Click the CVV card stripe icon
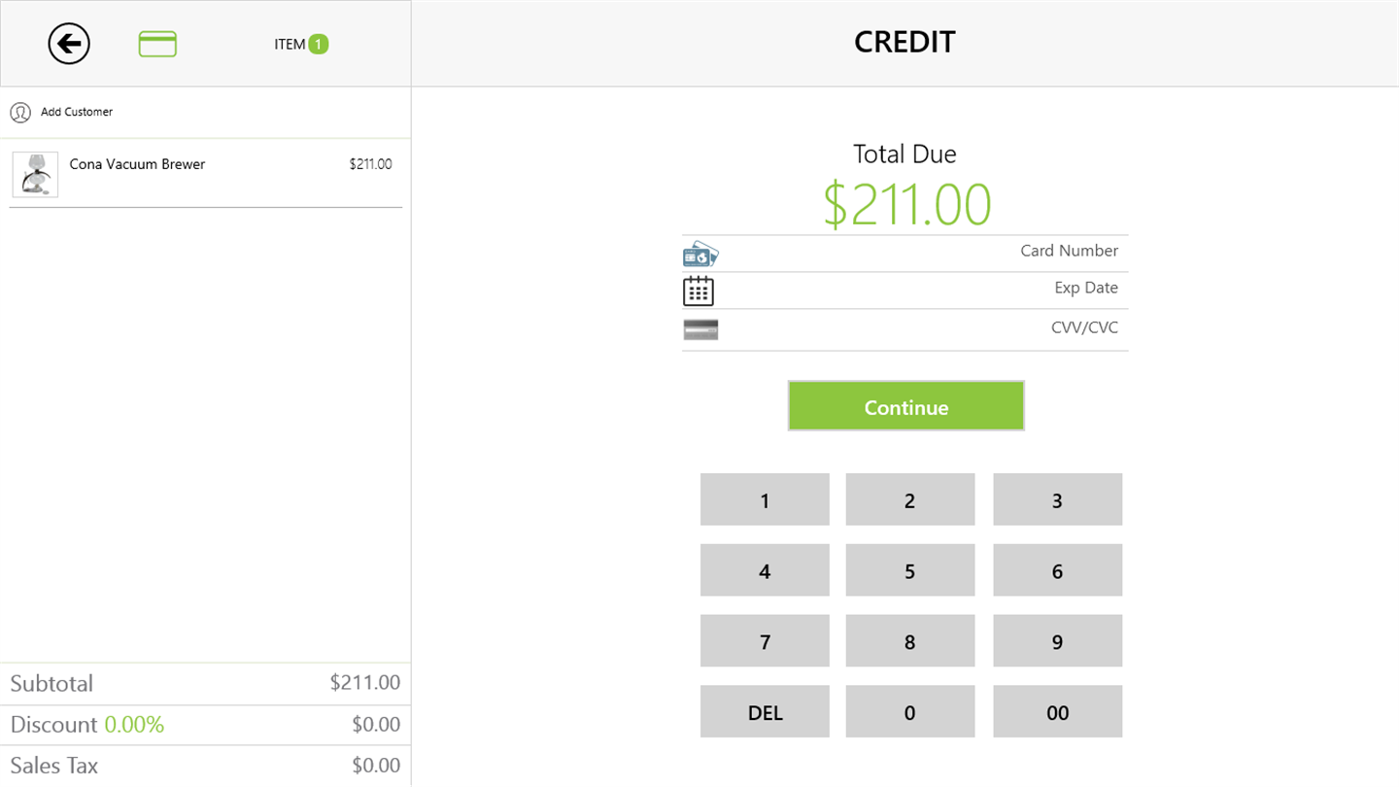 coord(700,329)
